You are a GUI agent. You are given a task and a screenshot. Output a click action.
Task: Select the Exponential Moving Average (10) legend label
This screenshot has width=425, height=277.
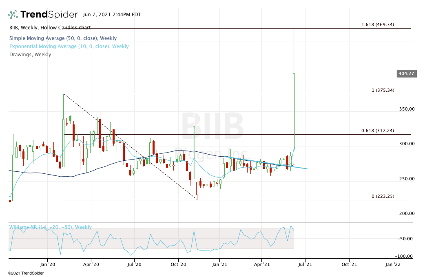coord(69,47)
